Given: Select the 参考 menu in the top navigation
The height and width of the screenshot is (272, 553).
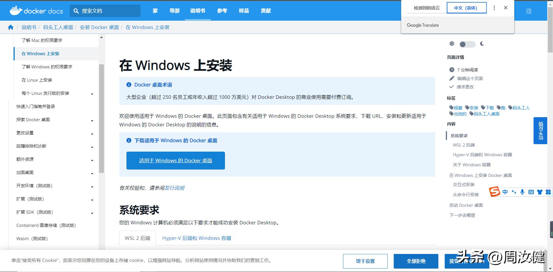Looking at the screenshot, I should coord(222,11).
